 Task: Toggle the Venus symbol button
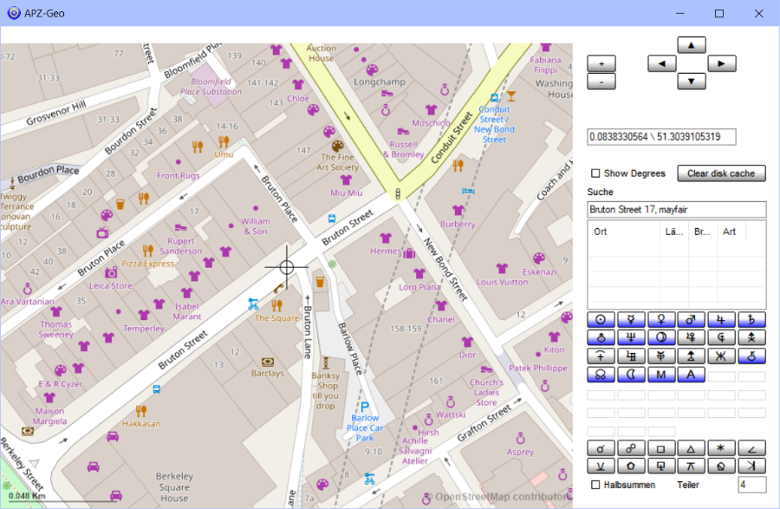click(661, 320)
